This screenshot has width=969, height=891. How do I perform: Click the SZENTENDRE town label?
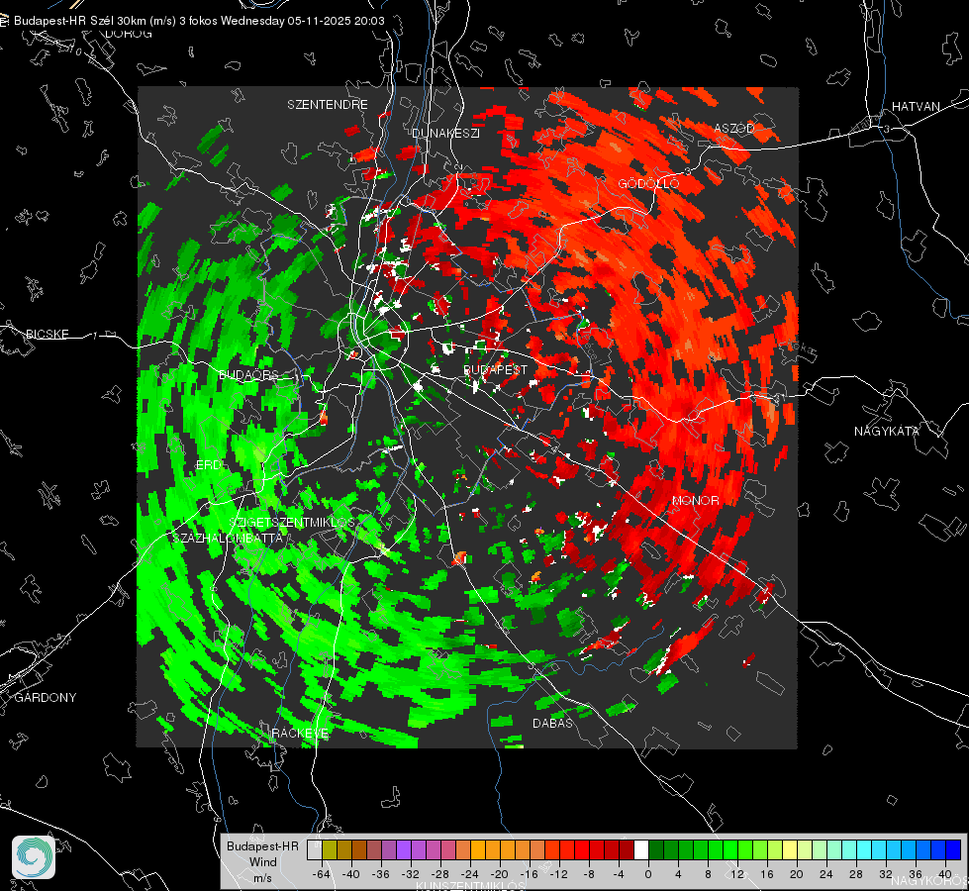(327, 105)
